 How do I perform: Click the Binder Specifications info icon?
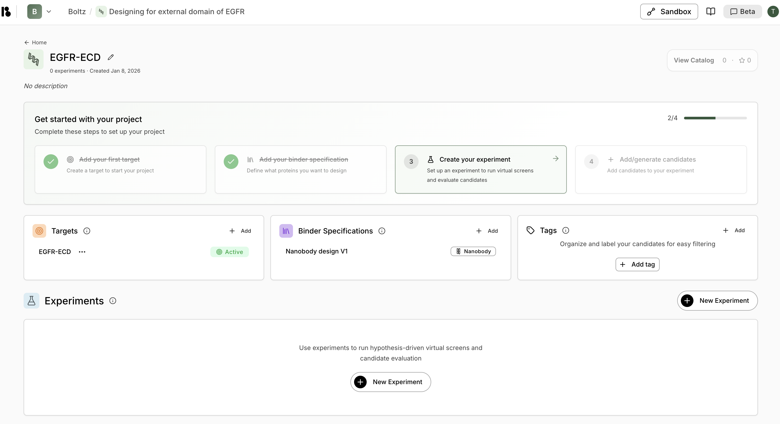382,231
